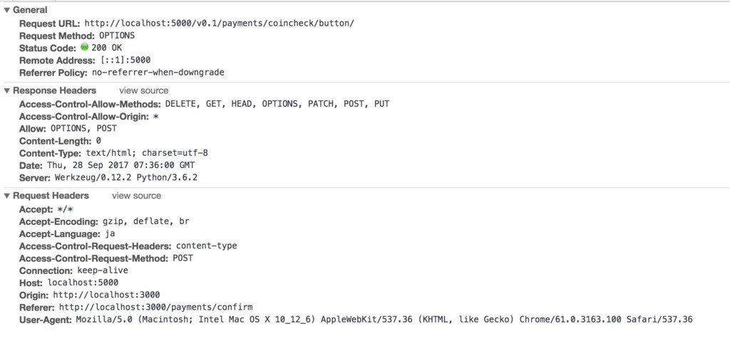
Task: Click the Access-Control-Allow-Methods header value
Action: tap(277, 104)
